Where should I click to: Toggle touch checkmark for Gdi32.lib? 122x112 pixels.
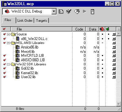click(x=4, y=68)
